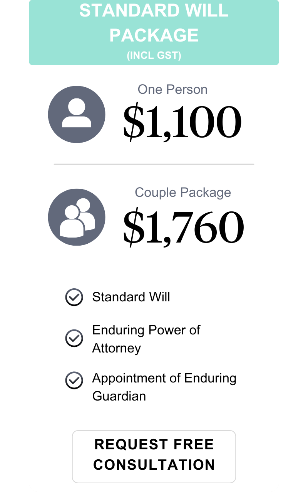
Task: Click the single person profile icon
Action: [x=77, y=114]
